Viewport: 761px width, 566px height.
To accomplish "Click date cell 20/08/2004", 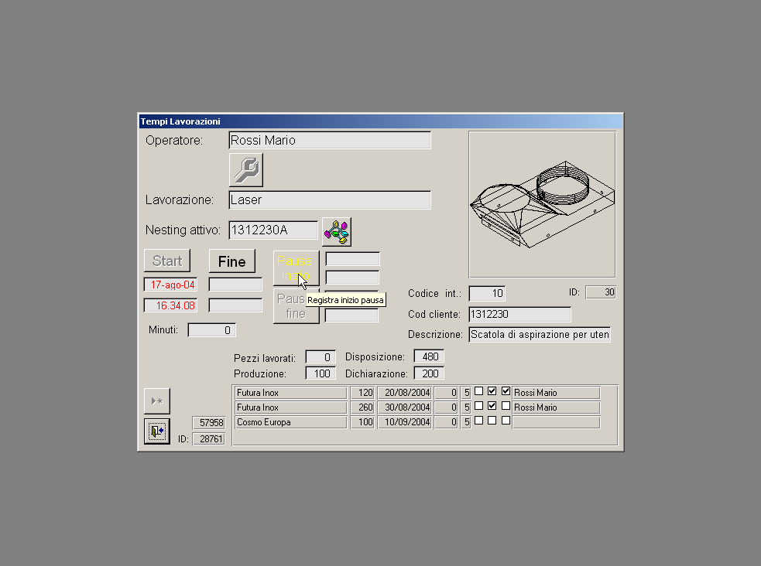I will pos(405,393).
